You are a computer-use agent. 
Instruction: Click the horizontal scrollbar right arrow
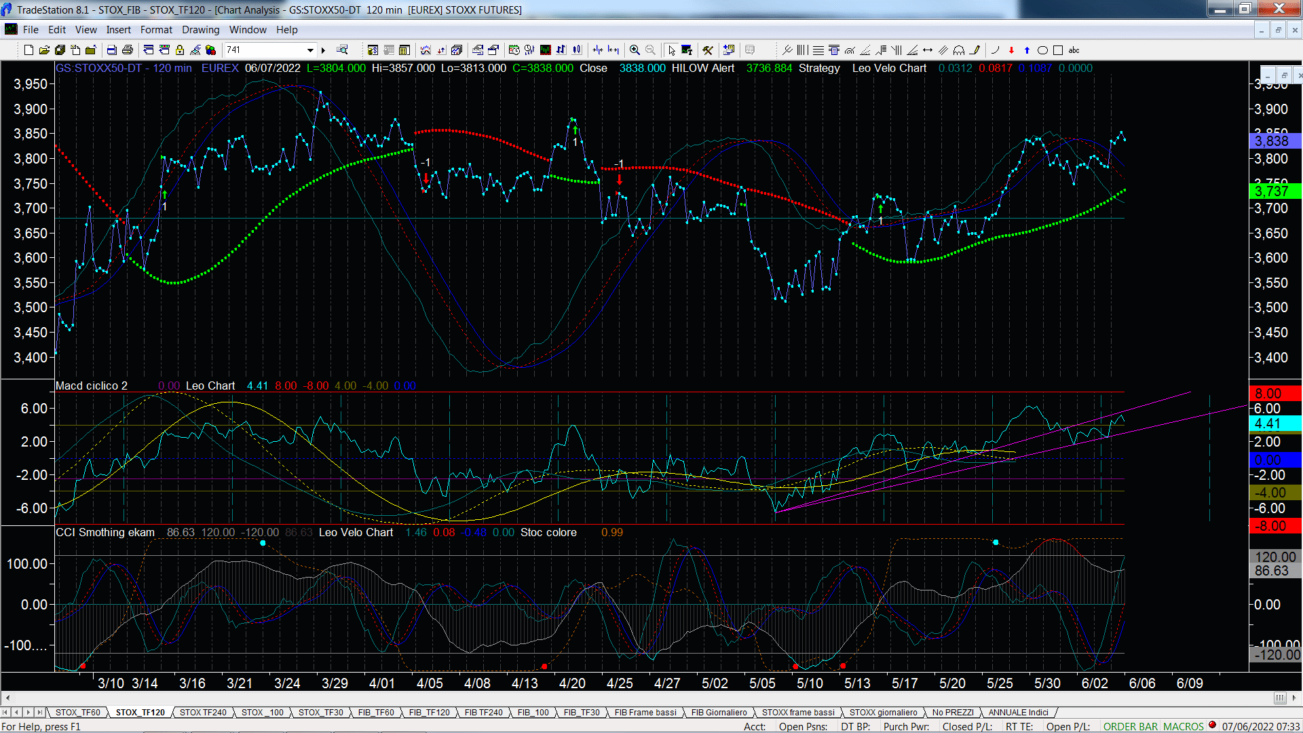click(1295, 698)
